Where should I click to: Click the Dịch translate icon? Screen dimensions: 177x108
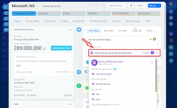(x=93, y=99)
